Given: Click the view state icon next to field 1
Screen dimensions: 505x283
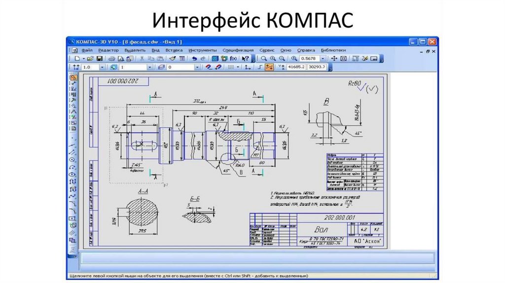Looking at the screenshot, I should [x=113, y=67].
